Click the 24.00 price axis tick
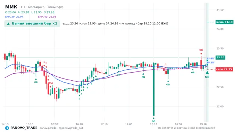Viewport: 235px width, 132px height. 220,29
